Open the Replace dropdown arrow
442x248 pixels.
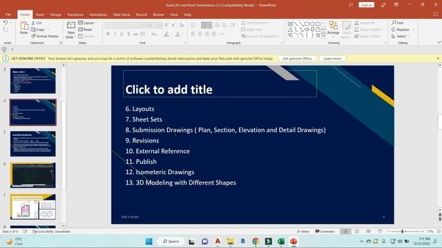(413, 30)
